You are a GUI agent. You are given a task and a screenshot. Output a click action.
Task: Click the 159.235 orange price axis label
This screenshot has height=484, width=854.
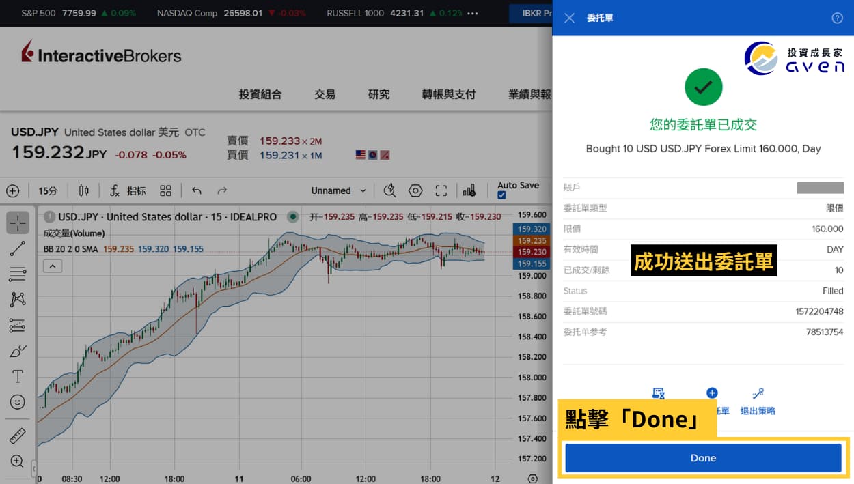532,241
